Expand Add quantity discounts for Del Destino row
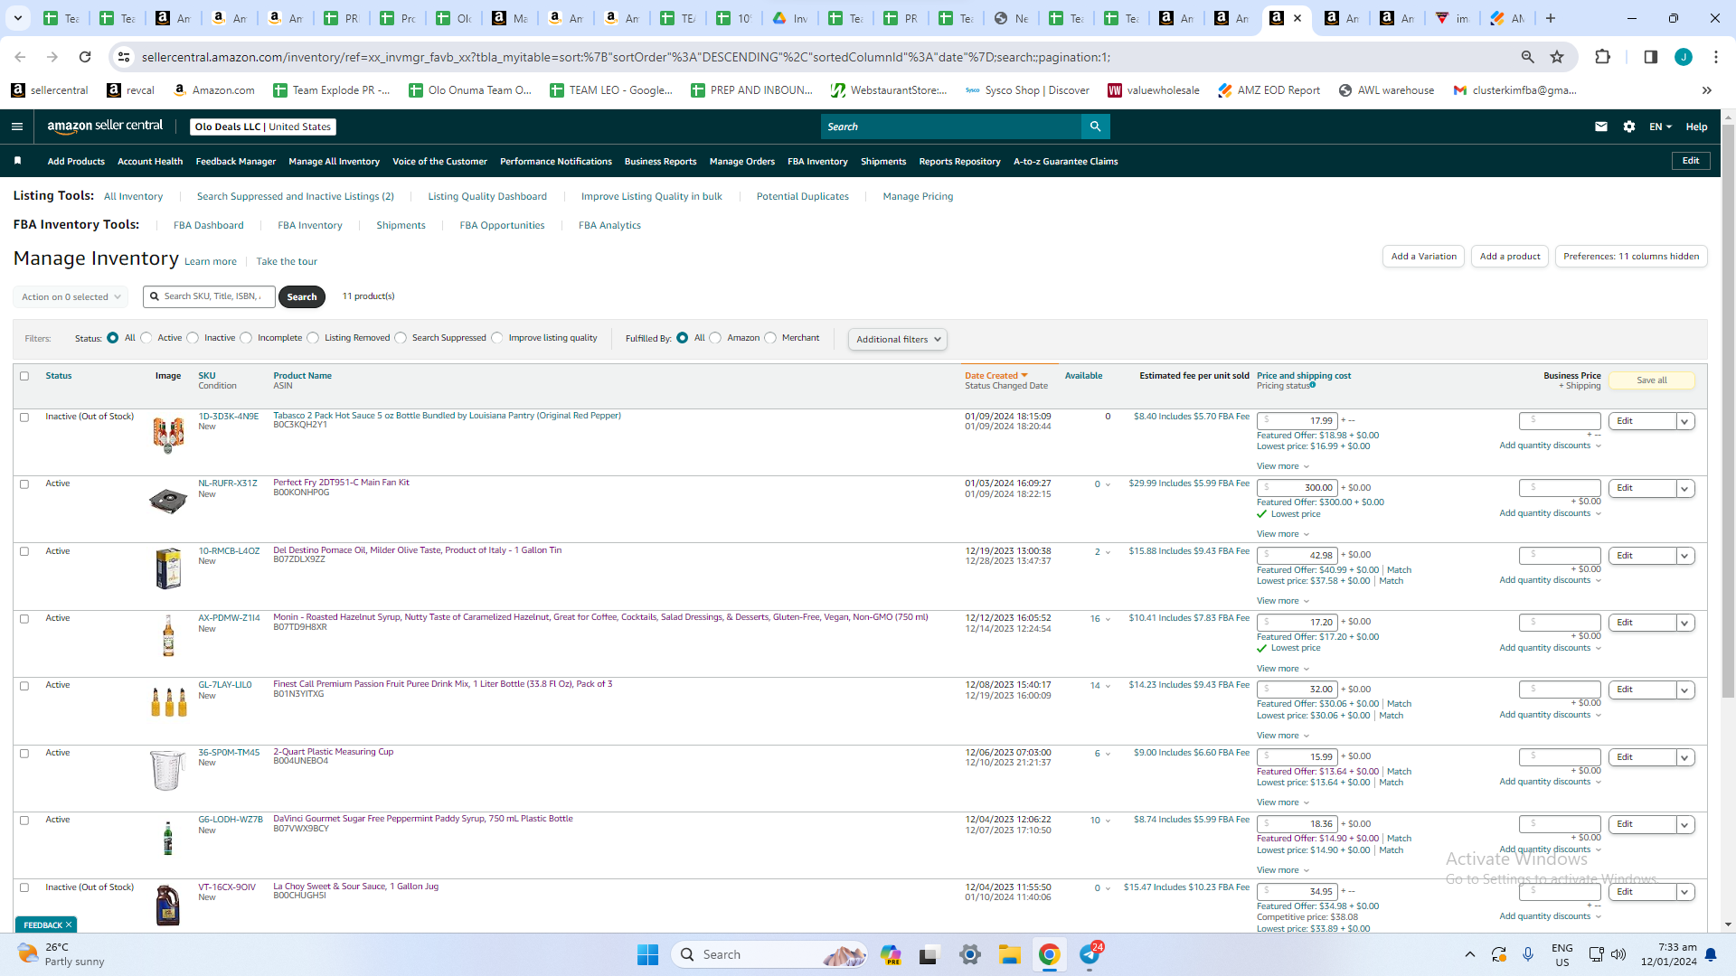 (x=1550, y=580)
